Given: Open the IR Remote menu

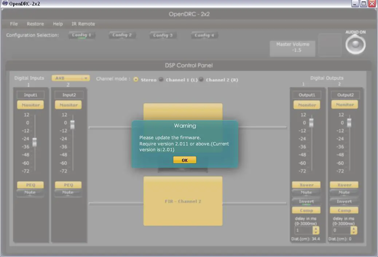Looking at the screenshot, I should (83, 24).
